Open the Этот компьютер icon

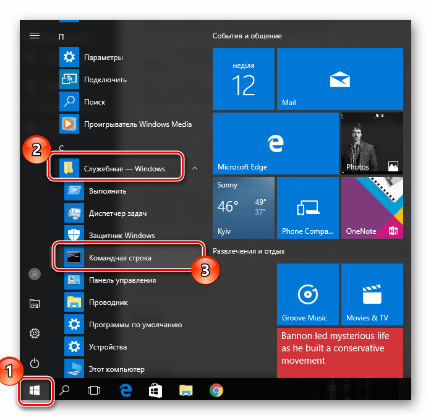(74, 368)
